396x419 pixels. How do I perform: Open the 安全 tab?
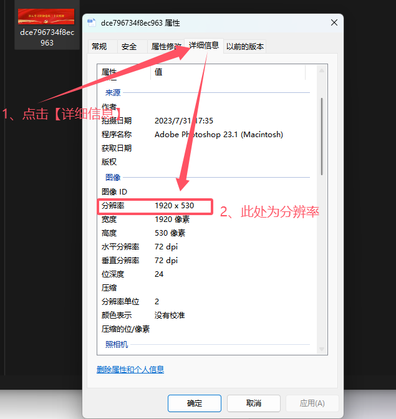129,46
